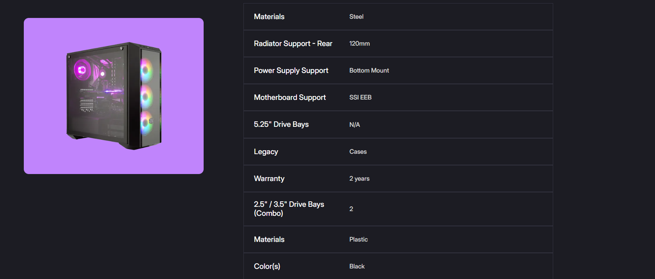Select the '2 years' warranty value

pyautogui.click(x=359, y=179)
